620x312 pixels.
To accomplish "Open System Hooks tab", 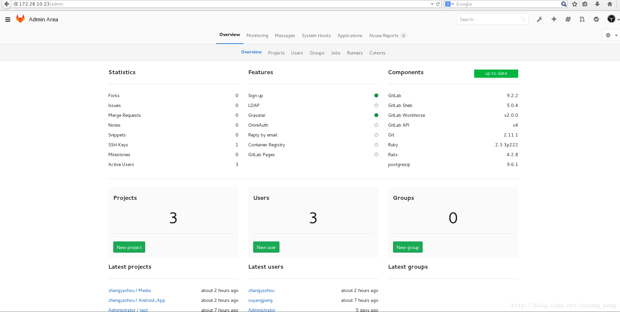I will 316,35.
